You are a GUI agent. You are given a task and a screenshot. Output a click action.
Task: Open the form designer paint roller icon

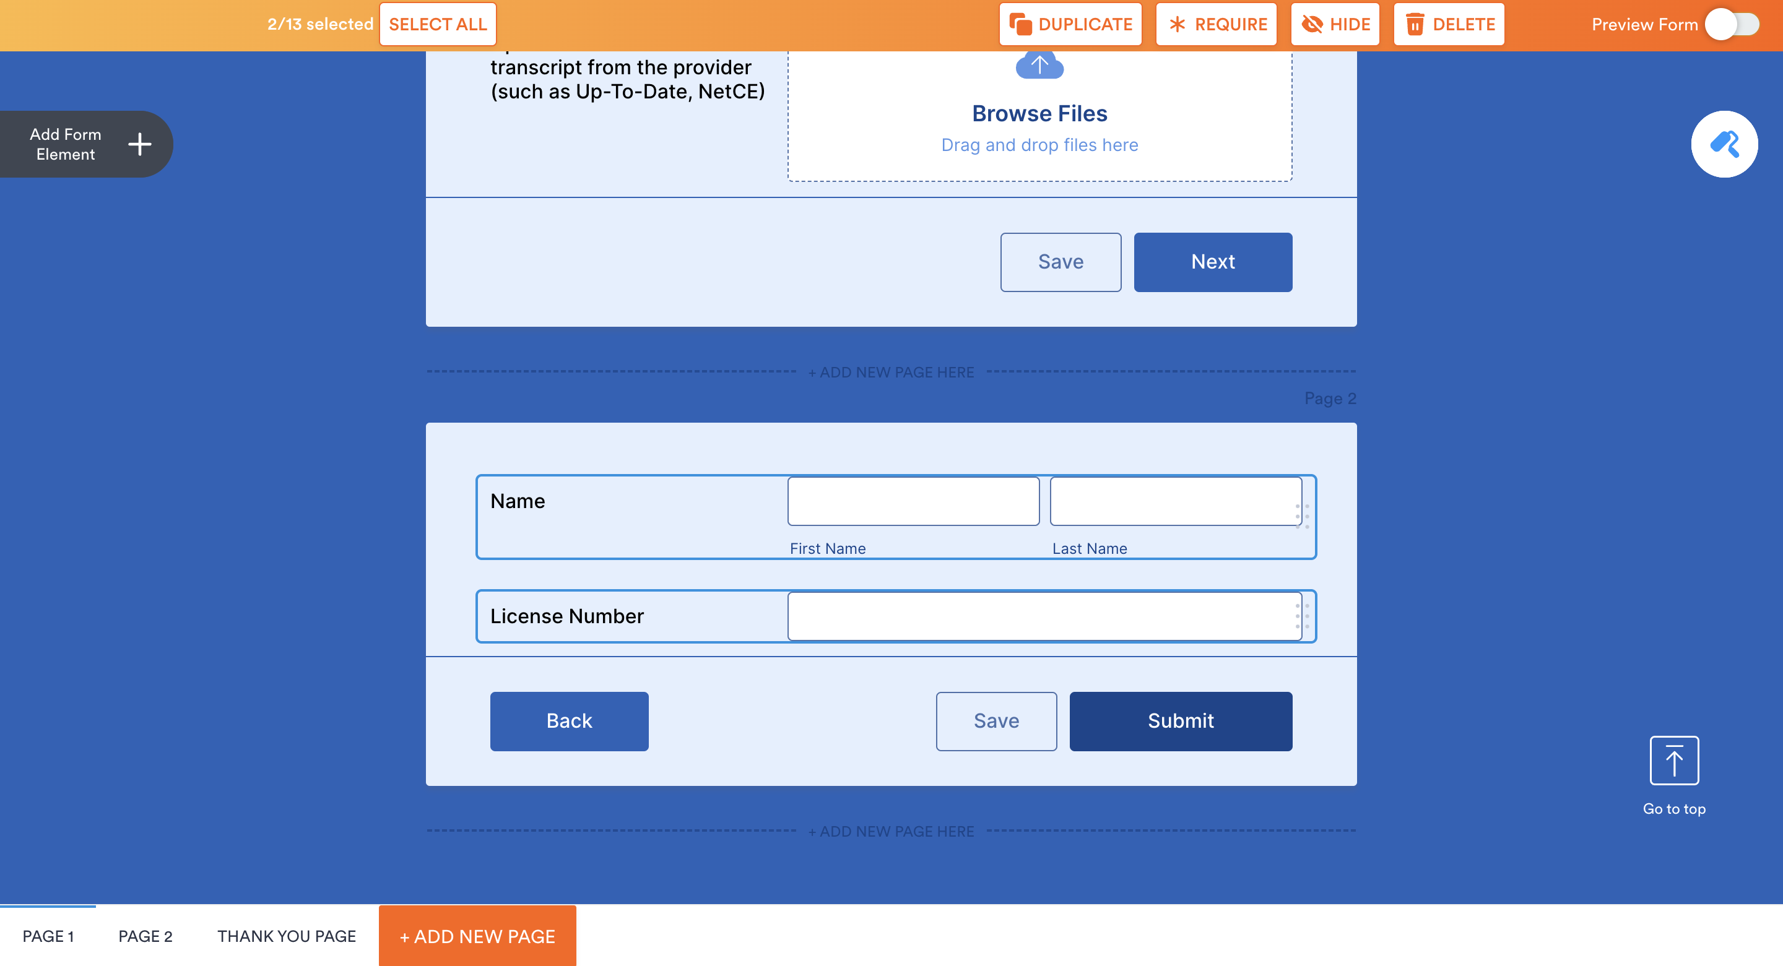(x=1724, y=144)
